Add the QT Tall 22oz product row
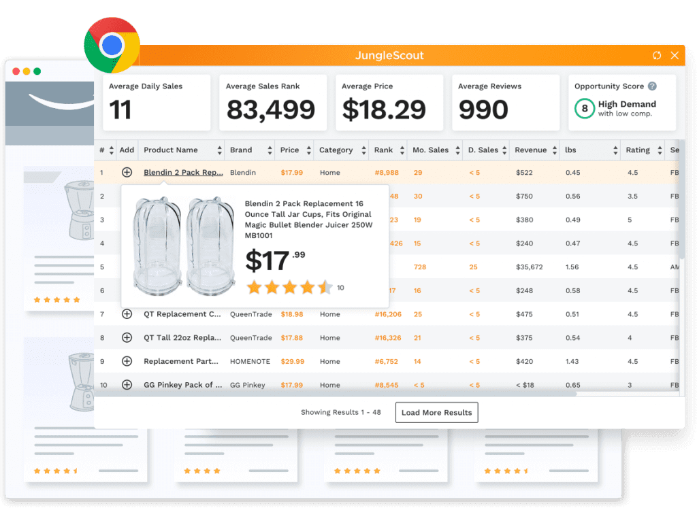697x508 pixels. point(127,338)
